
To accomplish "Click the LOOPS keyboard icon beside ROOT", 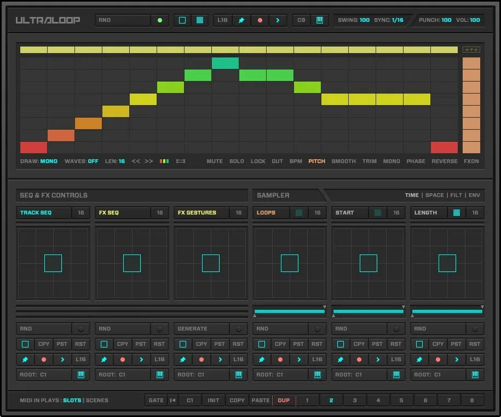I will point(317,374).
